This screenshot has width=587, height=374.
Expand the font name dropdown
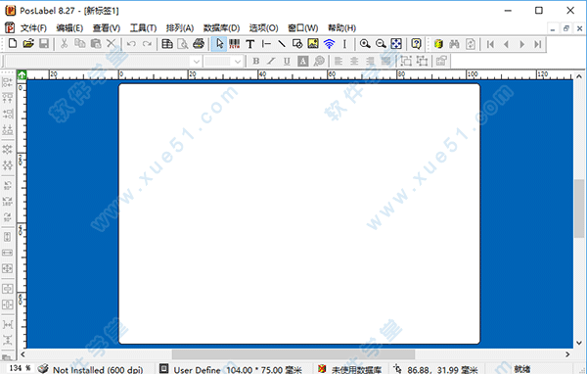197,61
